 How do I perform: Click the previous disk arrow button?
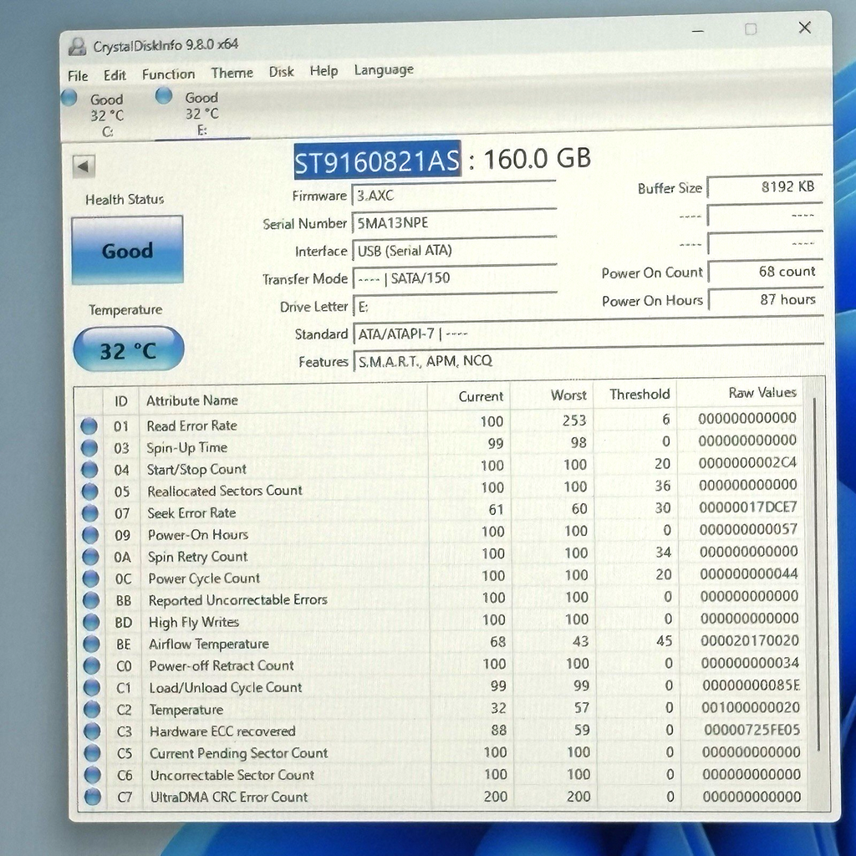84,166
